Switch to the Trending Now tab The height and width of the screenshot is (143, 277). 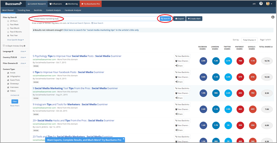tap(24, 10)
